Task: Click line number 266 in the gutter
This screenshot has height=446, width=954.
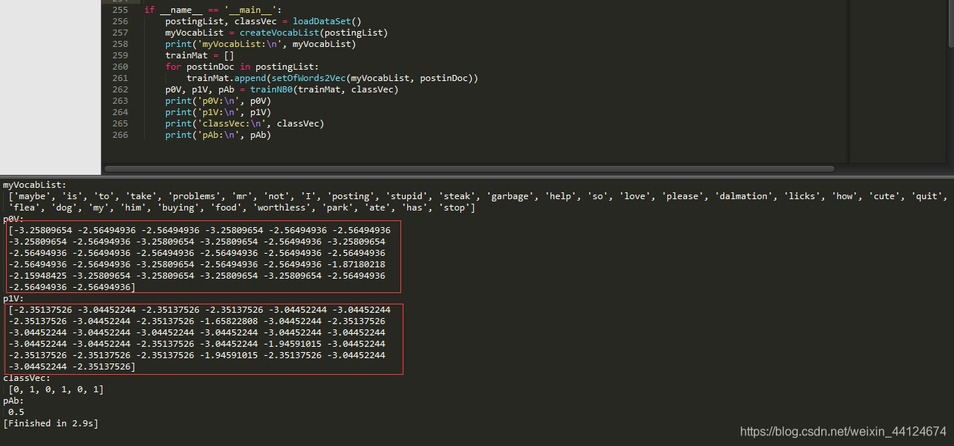Action: [x=120, y=135]
